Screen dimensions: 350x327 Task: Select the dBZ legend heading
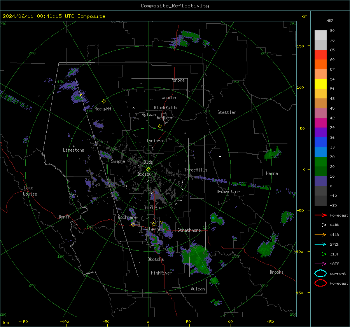[x=330, y=21]
